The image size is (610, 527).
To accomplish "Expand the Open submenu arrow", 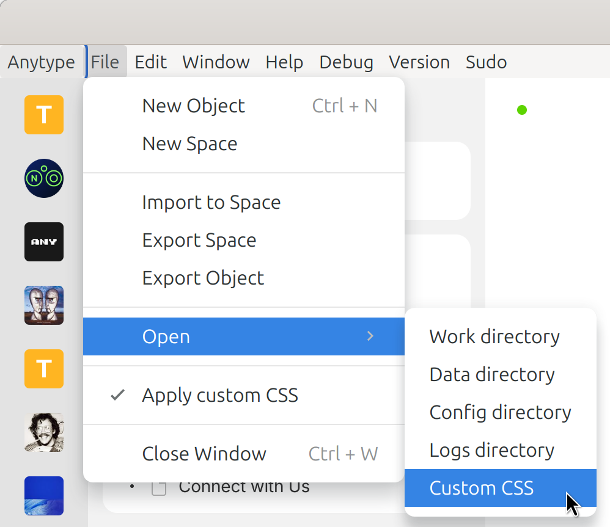I will pyautogui.click(x=370, y=336).
